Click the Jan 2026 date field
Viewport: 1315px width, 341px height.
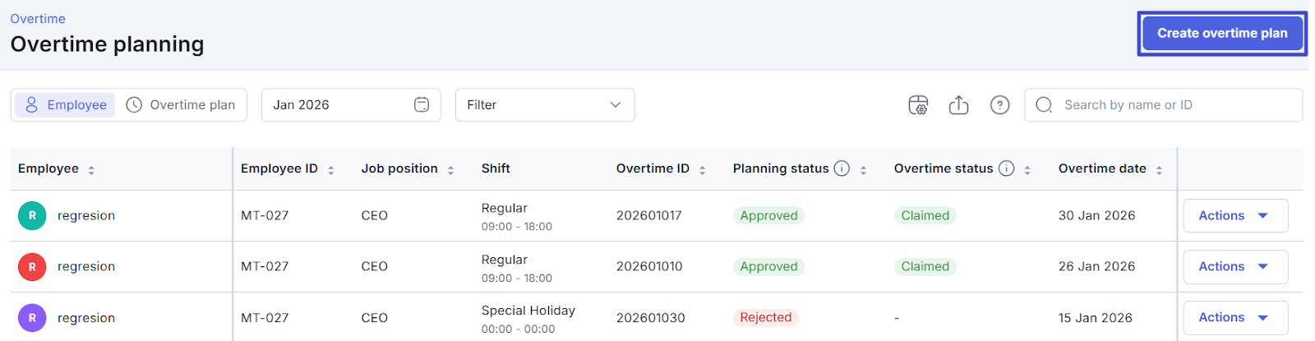(337, 105)
